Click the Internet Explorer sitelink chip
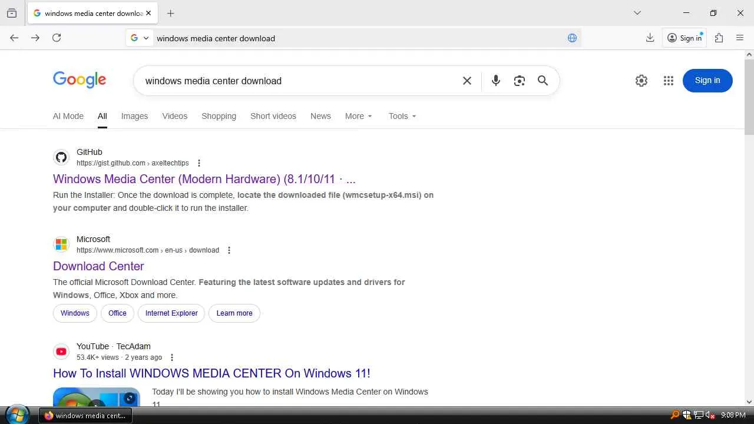Image resolution: width=754 pixels, height=424 pixels. pos(171,313)
